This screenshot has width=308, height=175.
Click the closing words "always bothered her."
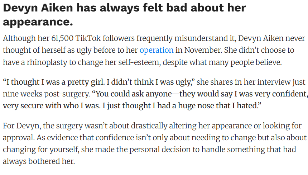click(x=39, y=161)
